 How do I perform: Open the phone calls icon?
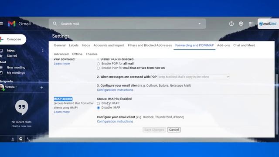[x=29, y=139]
